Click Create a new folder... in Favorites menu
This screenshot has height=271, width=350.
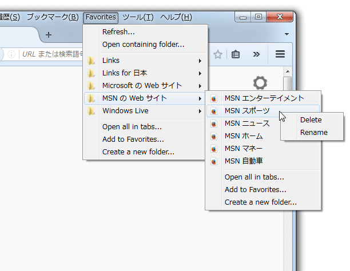145,152
